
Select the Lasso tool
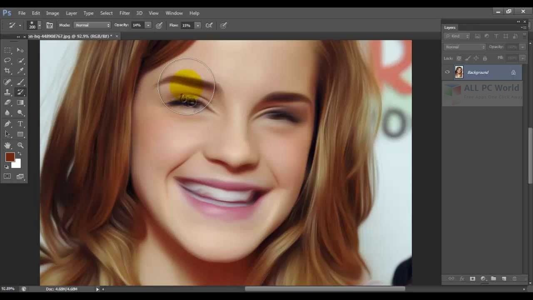(7, 60)
